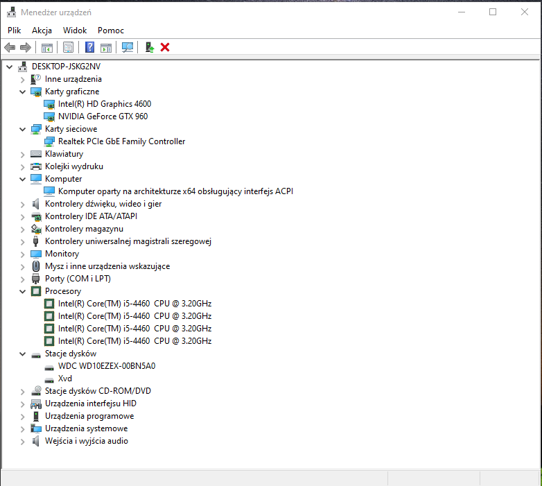Collapse the Karty sieciowe category
Image resolution: width=542 pixels, height=486 pixels.
click(22, 129)
